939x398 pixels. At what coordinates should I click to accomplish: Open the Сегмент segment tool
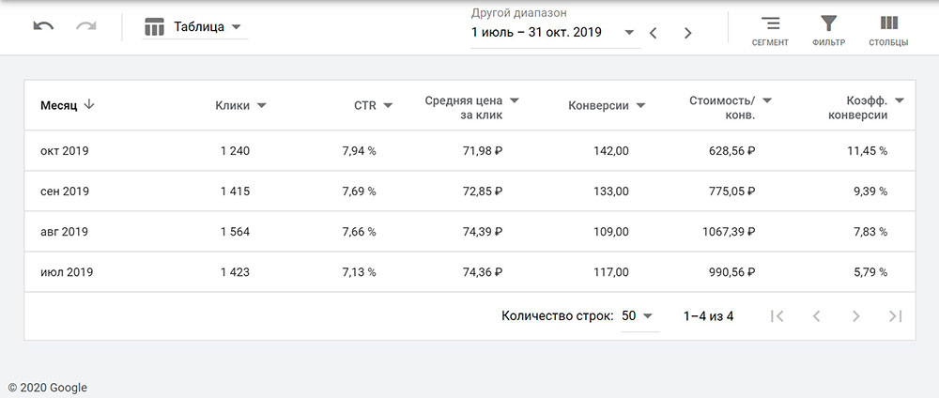click(770, 30)
